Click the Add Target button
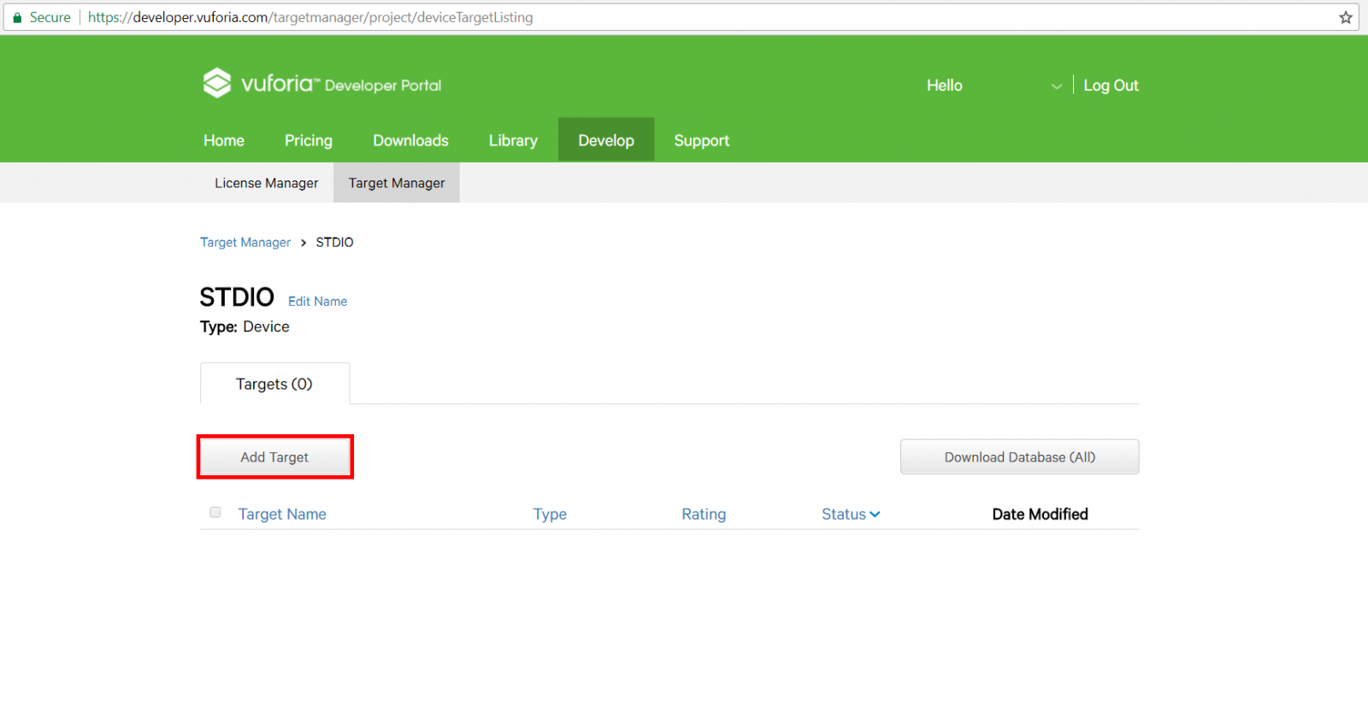The height and width of the screenshot is (718, 1368). click(x=274, y=457)
